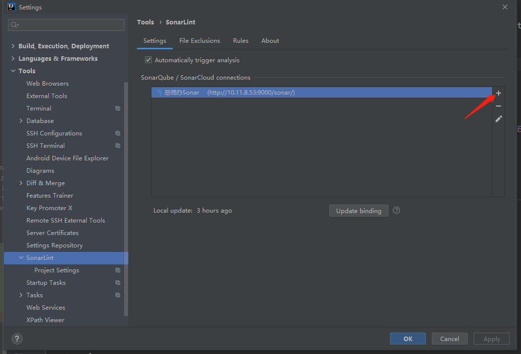Click the OK button

pyautogui.click(x=408, y=339)
